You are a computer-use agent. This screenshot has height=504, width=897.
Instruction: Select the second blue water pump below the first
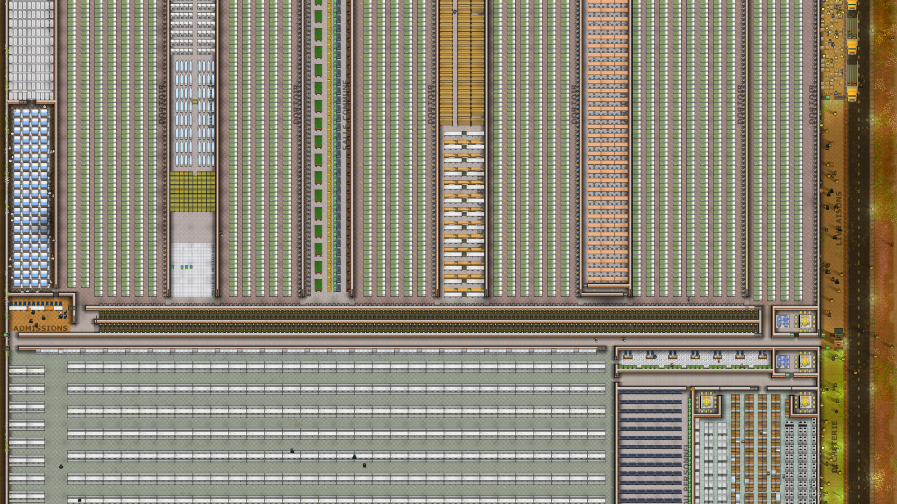(783, 362)
